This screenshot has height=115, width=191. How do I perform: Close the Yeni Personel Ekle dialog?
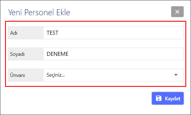click(177, 12)
